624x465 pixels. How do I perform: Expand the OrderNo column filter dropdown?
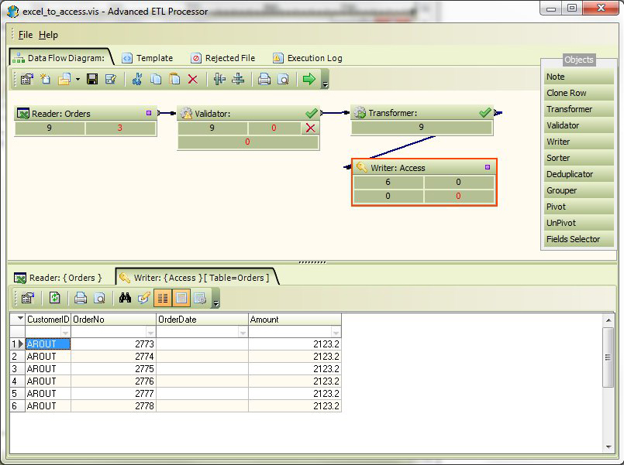150,332
